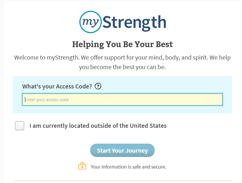Viewport: 242px width, 183px height.
Task: Click the "Helping You Be Your Best" heading
Action: [122, 45]
